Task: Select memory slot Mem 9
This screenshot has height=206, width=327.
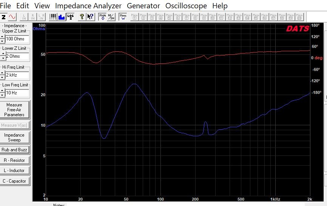Action: coord(204,17)
